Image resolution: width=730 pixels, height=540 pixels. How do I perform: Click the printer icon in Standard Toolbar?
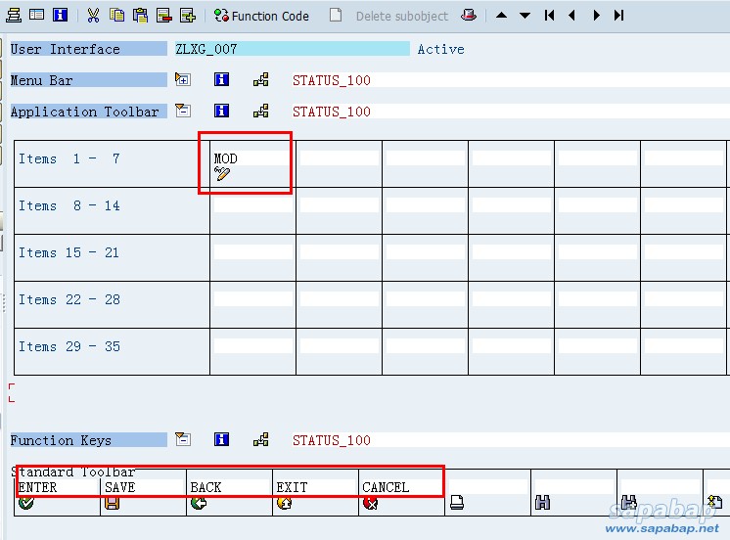456,504
